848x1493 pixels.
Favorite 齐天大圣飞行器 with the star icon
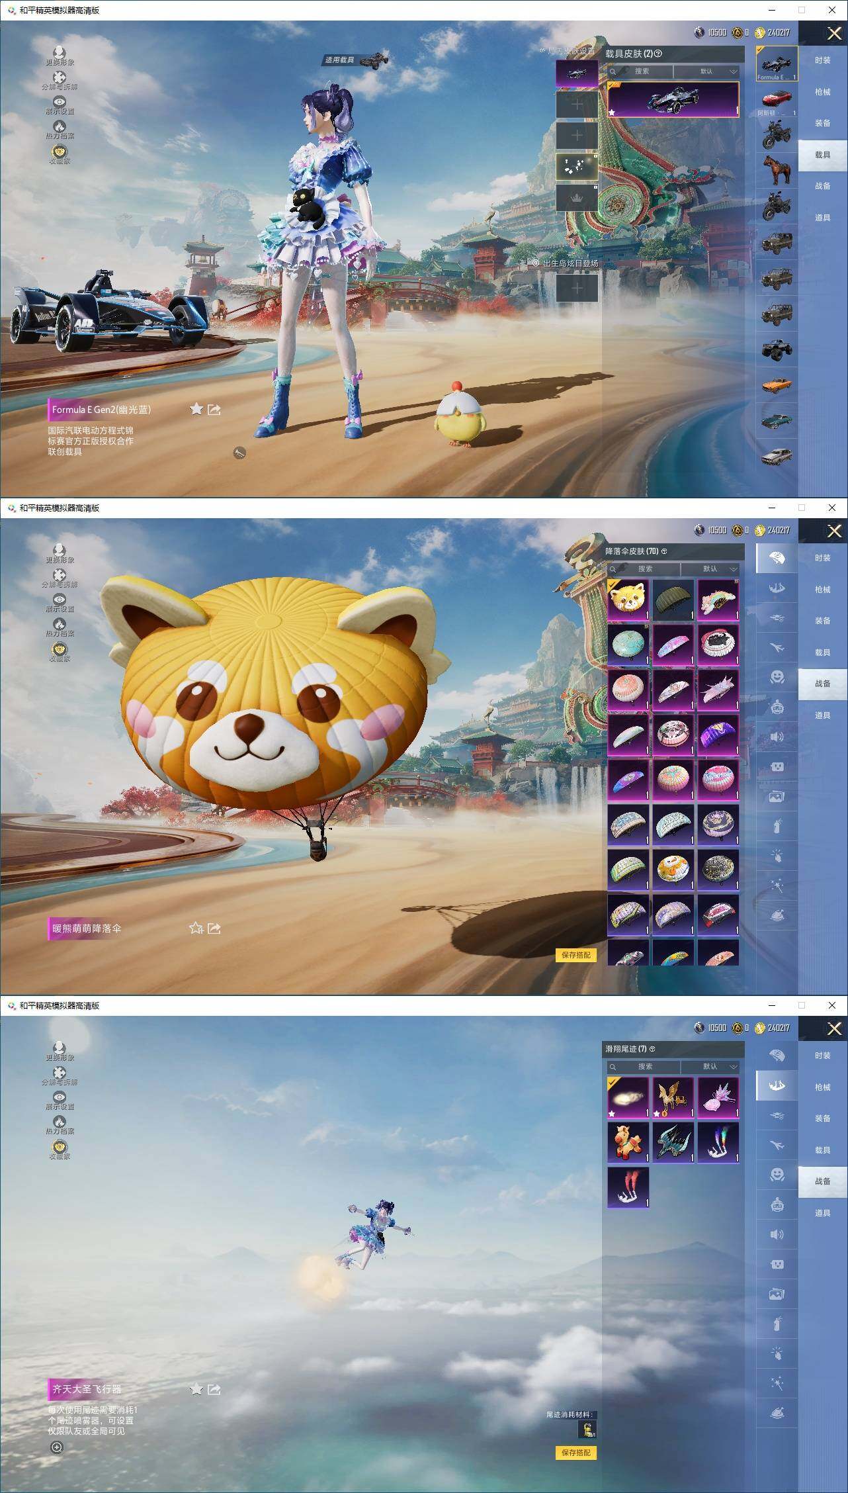(196, 1389)
